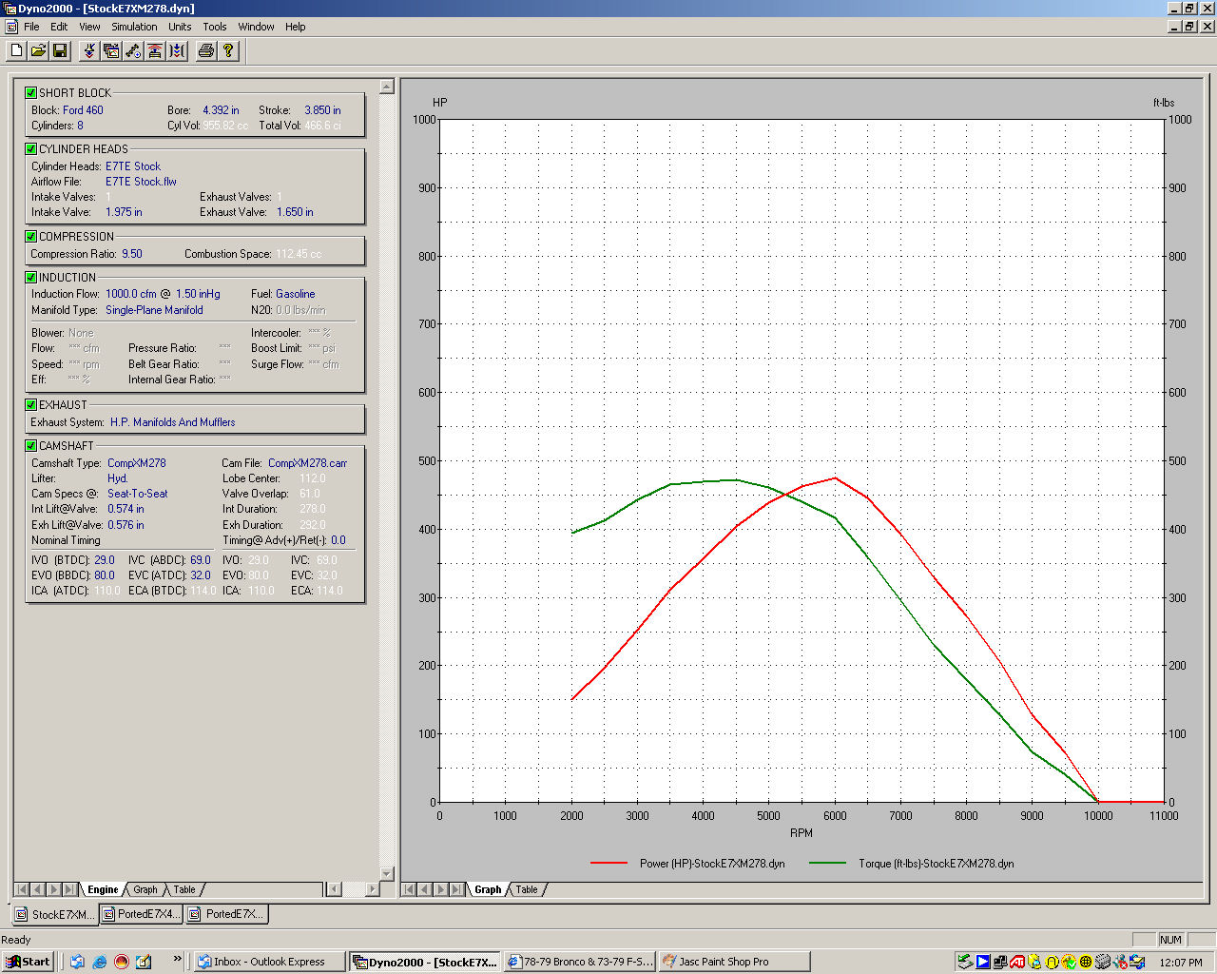Click the Compression Ratio 9.50 value
The image size is (1217, 974).
[132, 254]
